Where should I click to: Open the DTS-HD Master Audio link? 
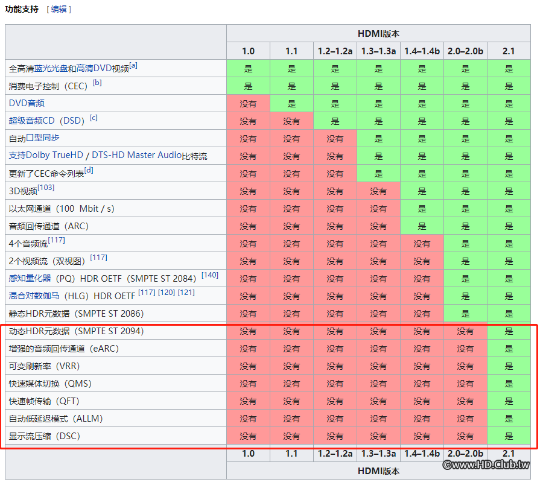point(136,156)
